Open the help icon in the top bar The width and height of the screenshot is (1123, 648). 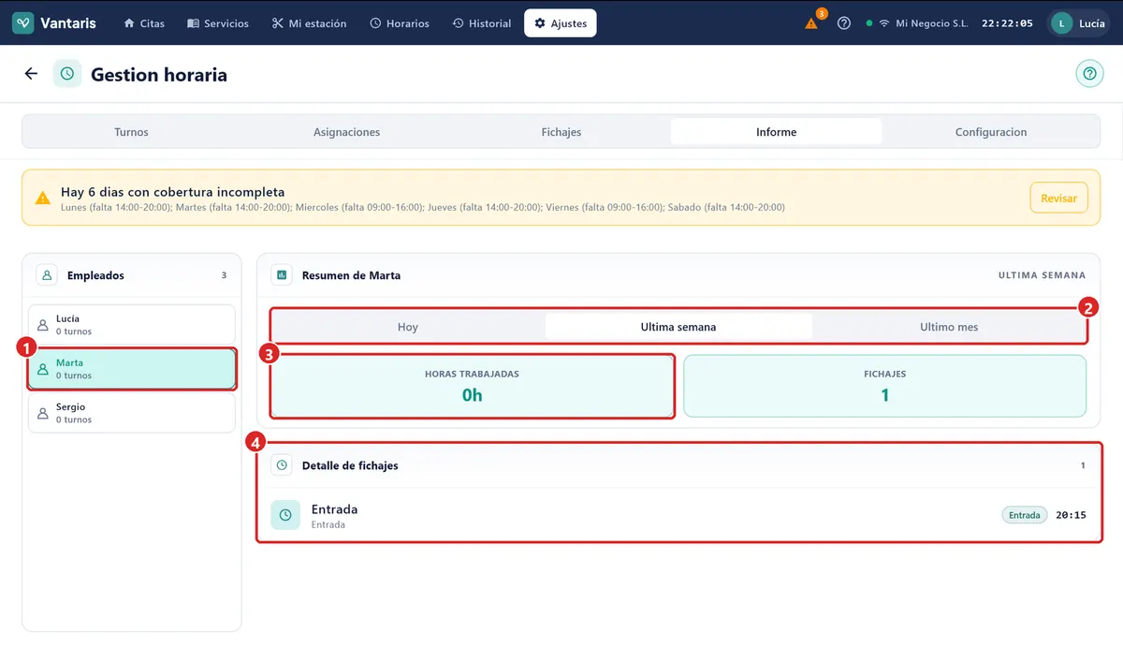click(x=844, y=23)
